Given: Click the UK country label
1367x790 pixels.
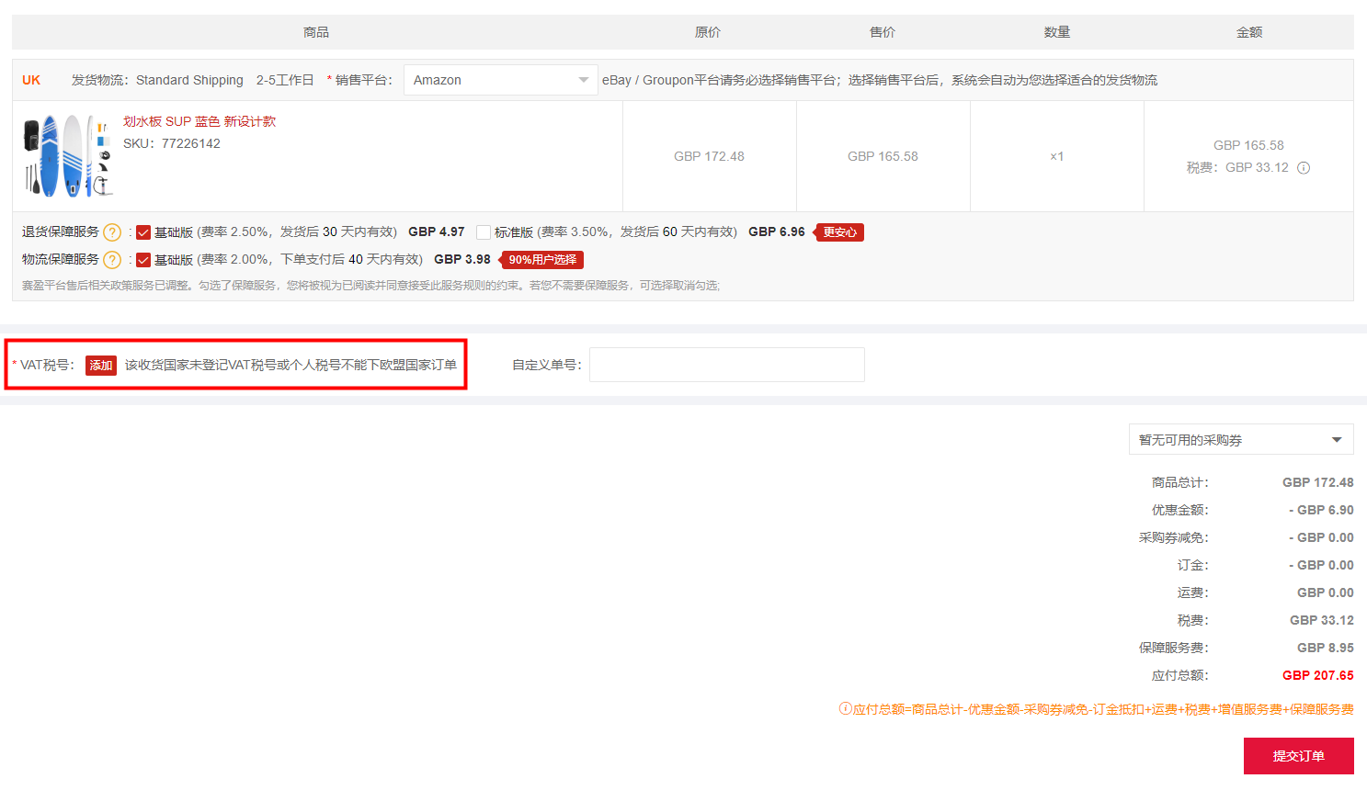Looking at the screenshot, I should [x=31, y=80].
